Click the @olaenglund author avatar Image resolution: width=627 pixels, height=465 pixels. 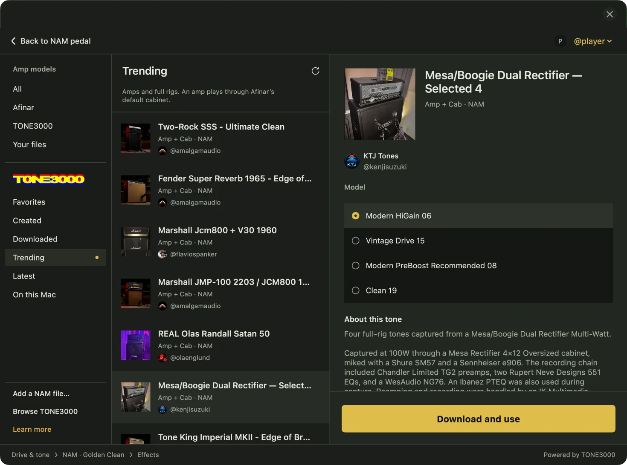coord(163,358)
